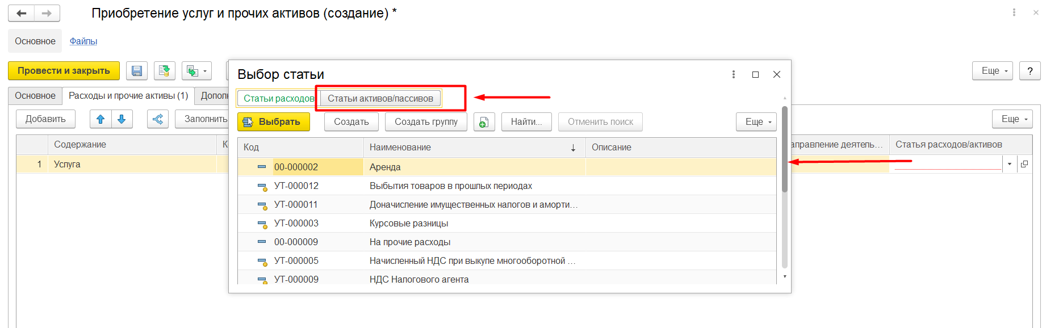The height and width of the screenshot is (328, 1042).
Task: Select Начисленный НДС при выкупе row
Action: [x=507, y=261]
